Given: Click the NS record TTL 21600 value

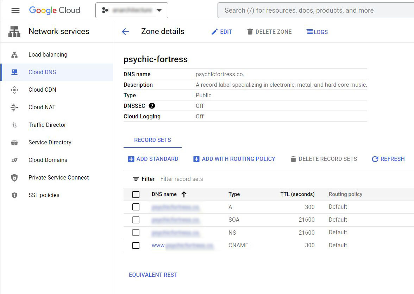Looking at the screenshot, I should click(307, 233).
